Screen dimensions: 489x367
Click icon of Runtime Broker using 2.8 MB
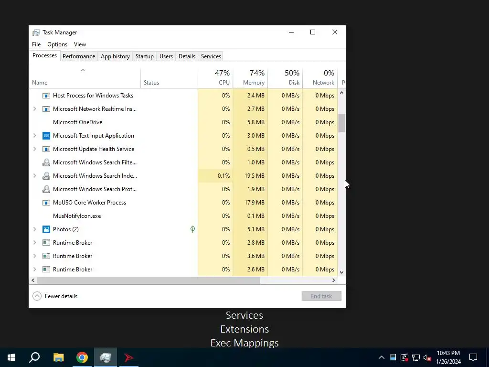[x=46, y=243]
